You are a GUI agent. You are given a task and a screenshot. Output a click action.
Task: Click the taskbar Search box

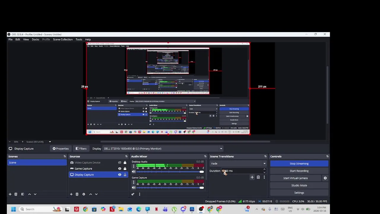click(40, 209)
